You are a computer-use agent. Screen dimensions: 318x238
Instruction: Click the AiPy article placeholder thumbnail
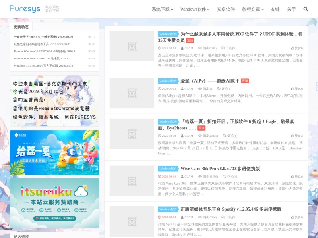pyautogui.click(x=132, y=93)
